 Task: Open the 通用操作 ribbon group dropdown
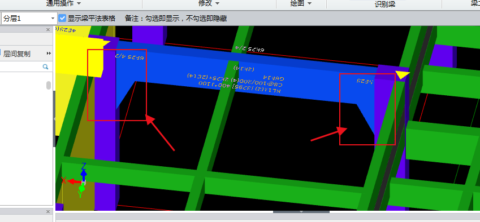tap(64, 3)
